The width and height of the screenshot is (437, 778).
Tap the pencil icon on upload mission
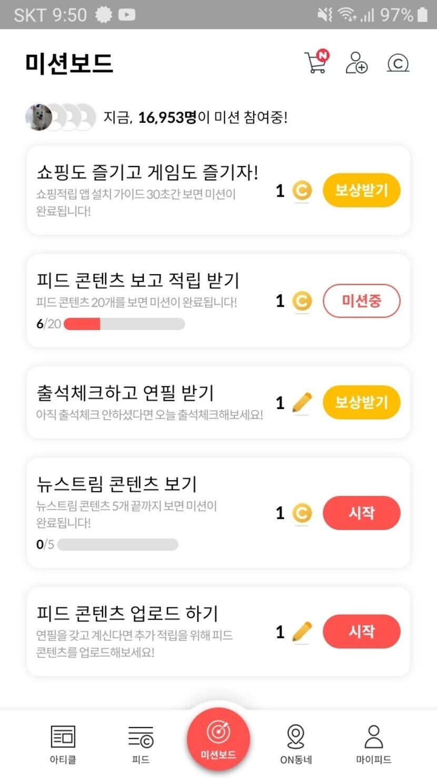click(x=302, y=631)
